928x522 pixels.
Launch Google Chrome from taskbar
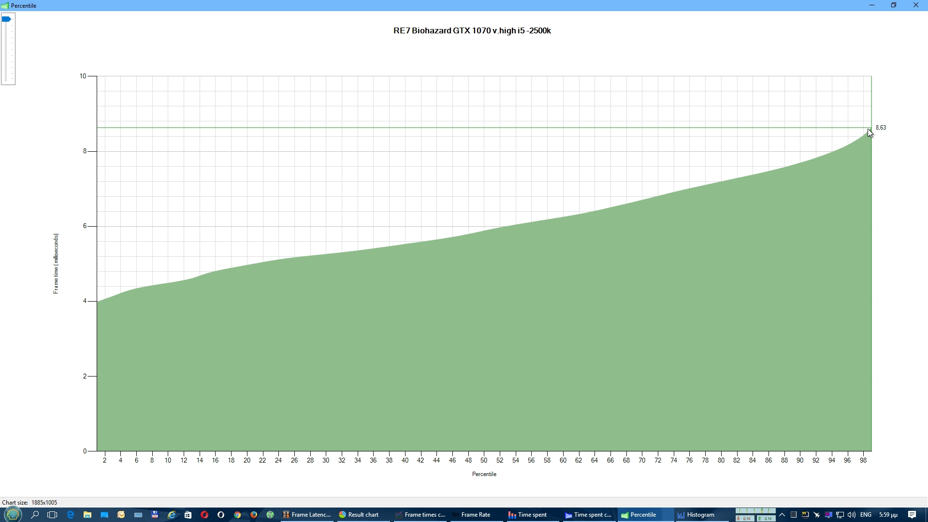click(x=237, y=515)
